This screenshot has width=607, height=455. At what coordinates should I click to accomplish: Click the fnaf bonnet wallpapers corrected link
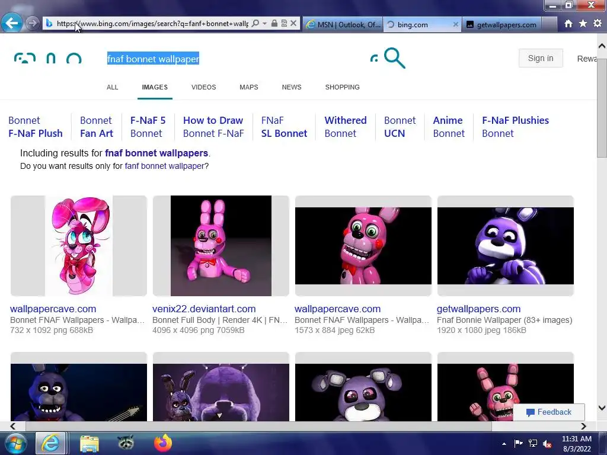pyautogui.click(x=156, y=153)
